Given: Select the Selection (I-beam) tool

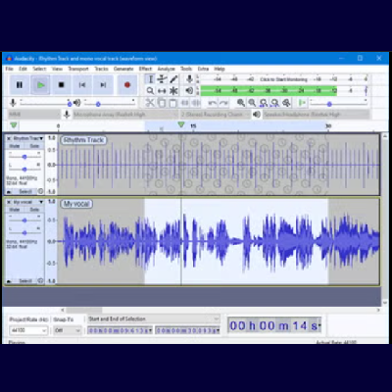Looking at the screenshot, I should coord(150,79).
